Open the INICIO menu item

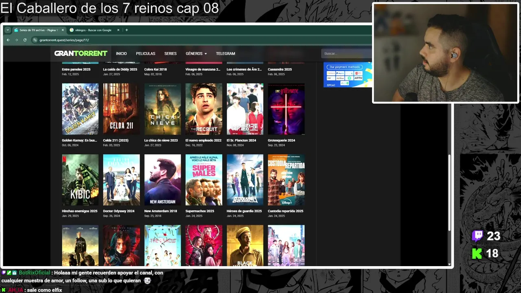coord(121,54)
